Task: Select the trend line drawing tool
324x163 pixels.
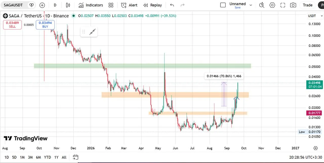Action: (x=93, y=32)
